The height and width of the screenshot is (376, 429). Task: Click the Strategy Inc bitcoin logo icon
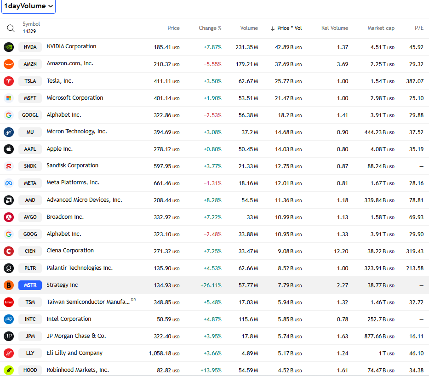coord(9,285)
